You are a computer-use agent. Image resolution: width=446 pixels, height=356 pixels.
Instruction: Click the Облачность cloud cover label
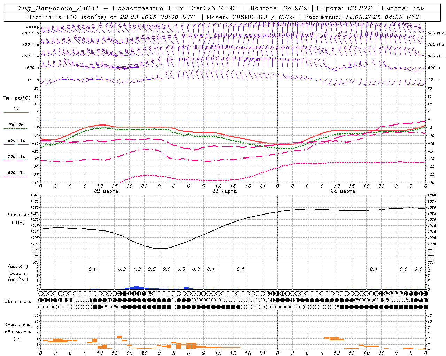(x=18, y=302)
